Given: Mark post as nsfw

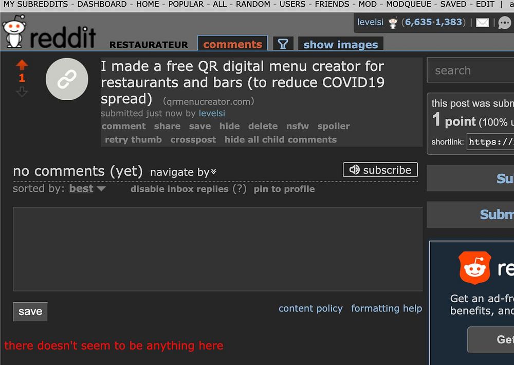Looking at the screenshot, I should tap(297, 126).
